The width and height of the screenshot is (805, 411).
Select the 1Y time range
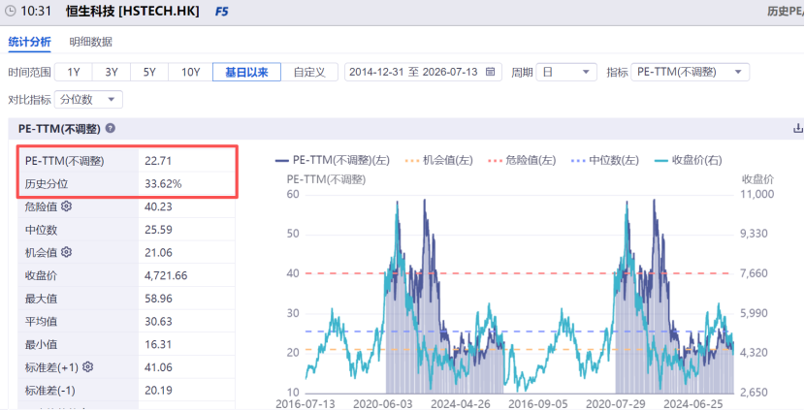[x=74, y=72]
